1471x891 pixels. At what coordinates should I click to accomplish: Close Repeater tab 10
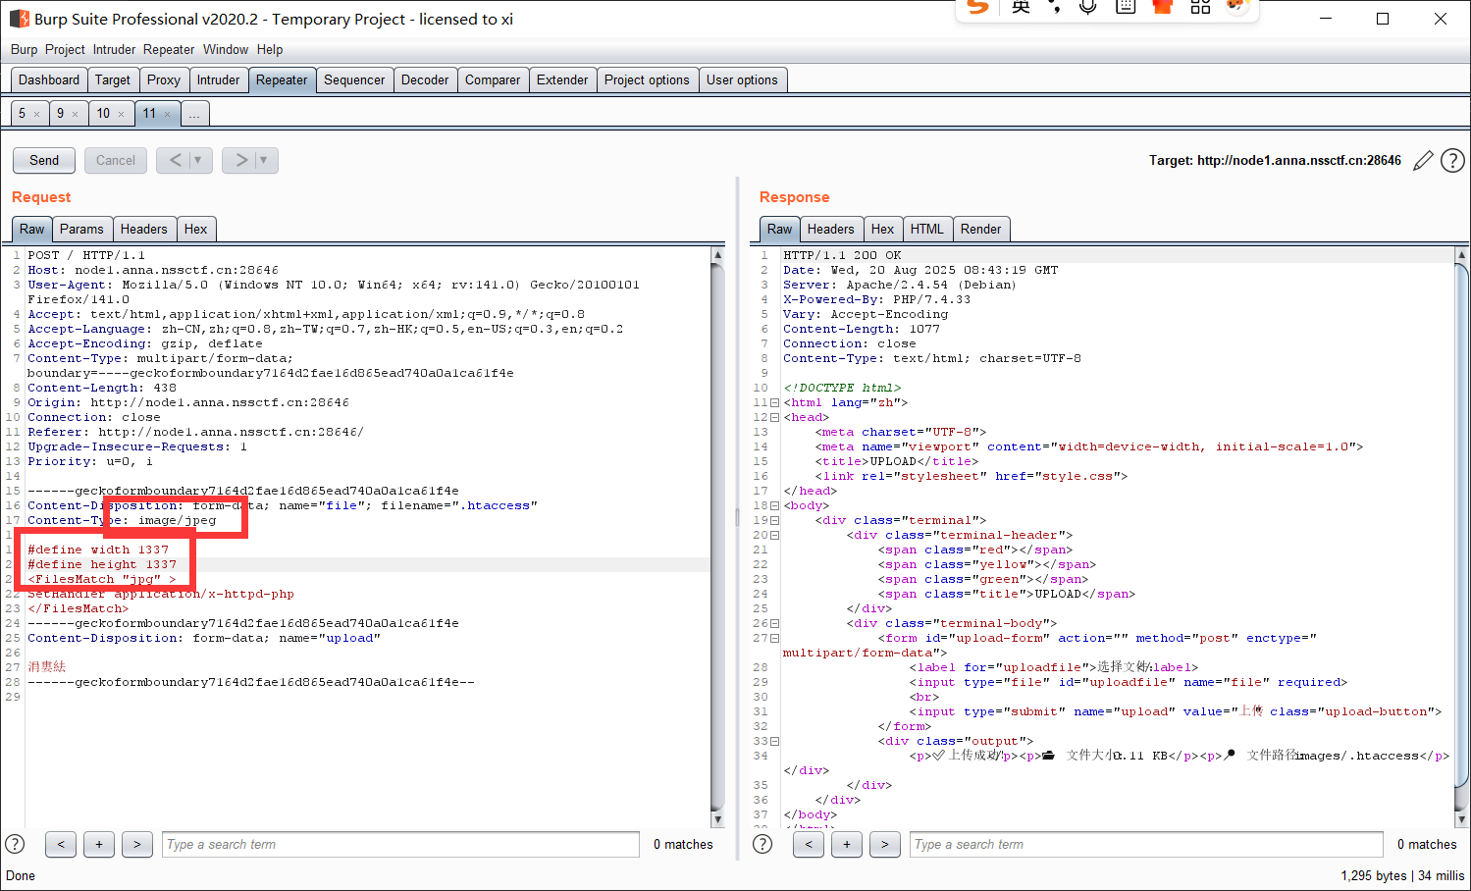(x=121, y=114)
